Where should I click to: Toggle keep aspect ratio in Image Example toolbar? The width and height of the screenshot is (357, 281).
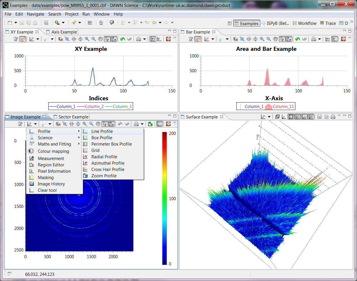click(x=159, y=124)
